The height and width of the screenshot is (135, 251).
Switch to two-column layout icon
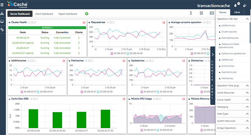[201, 13]
